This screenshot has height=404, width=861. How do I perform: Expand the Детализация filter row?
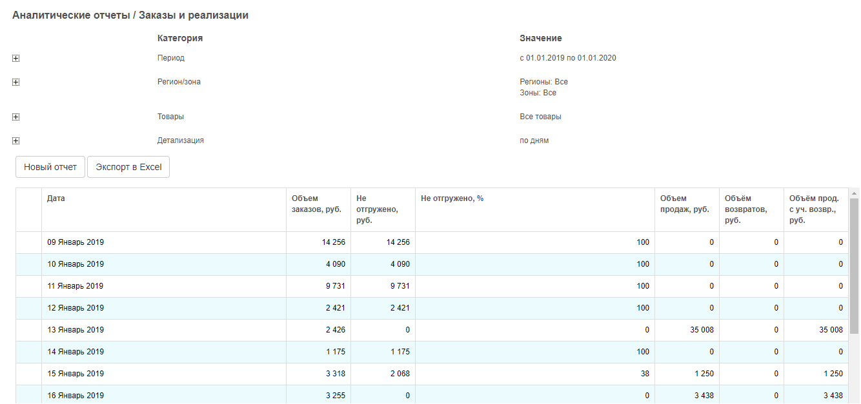tap(15, 140)
